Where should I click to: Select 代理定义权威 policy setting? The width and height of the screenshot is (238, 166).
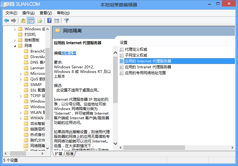(x=136, y=49)
